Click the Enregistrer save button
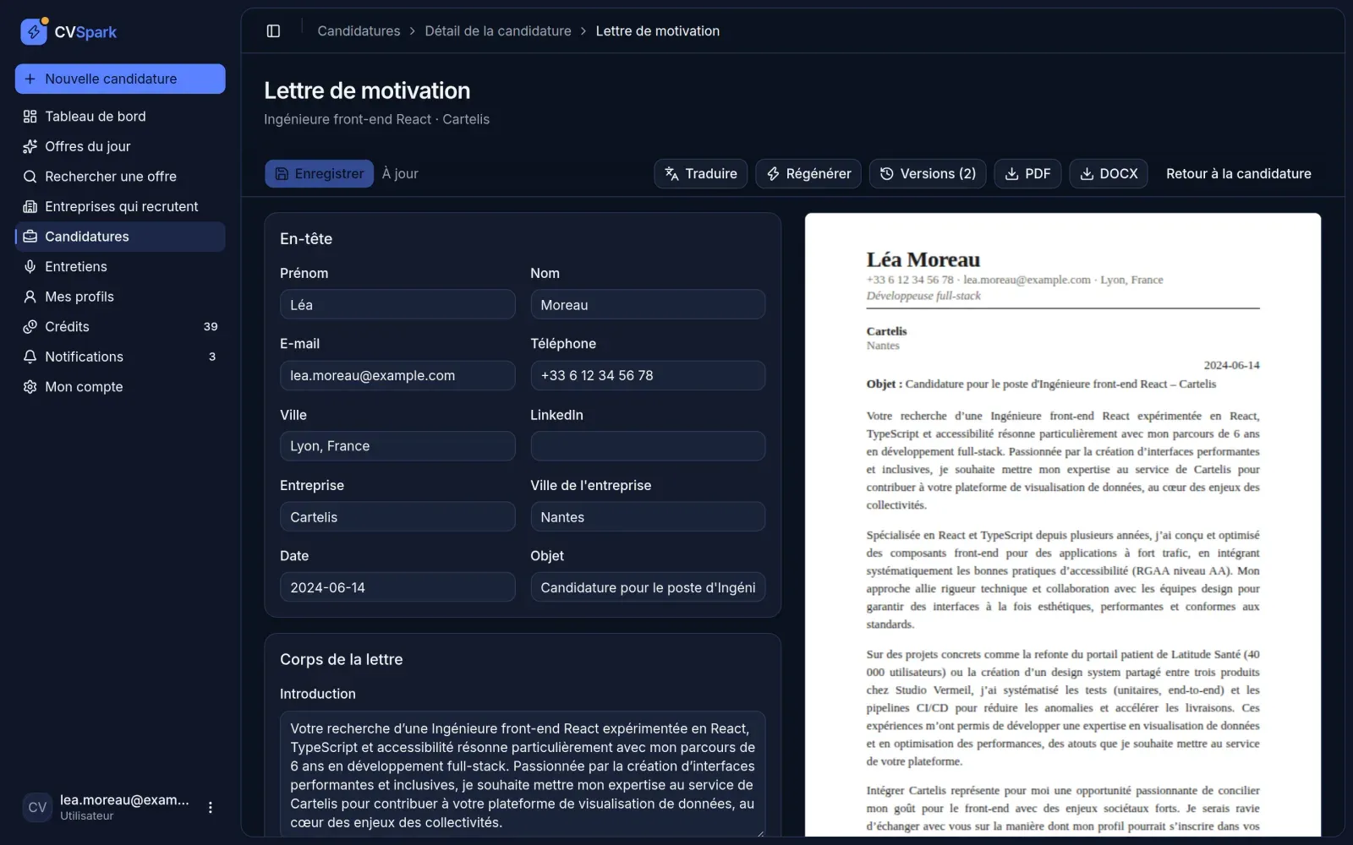 point(319,173)
